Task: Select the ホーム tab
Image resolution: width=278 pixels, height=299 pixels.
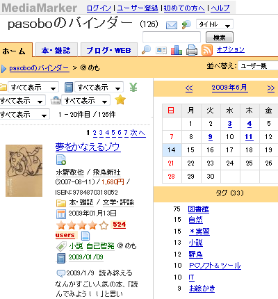Action: click(16, 50)
